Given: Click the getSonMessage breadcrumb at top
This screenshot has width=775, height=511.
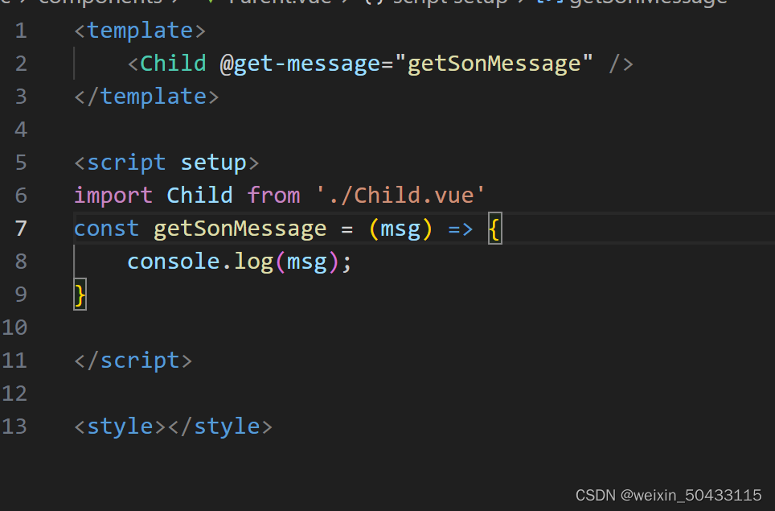Looking at the screenshot, I should click(649, 2).
